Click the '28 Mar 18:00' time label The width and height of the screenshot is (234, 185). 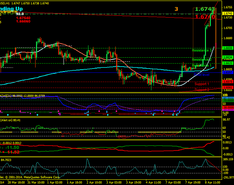(16, 182)
